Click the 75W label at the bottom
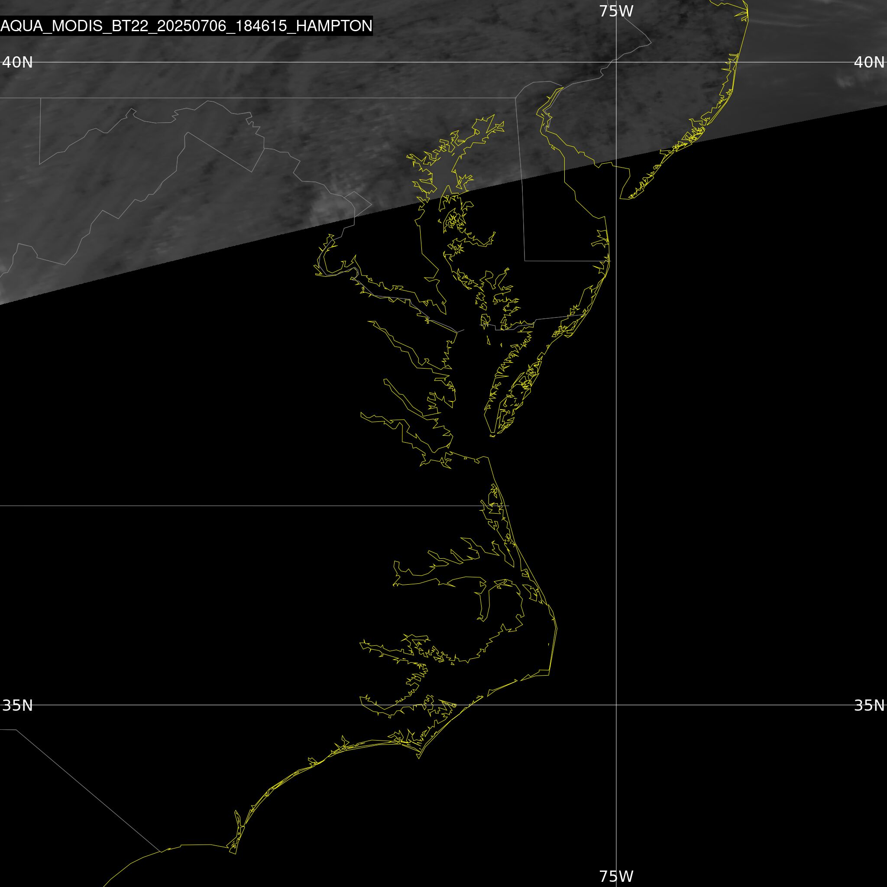 pyautogui.click(x=616, y=876)
